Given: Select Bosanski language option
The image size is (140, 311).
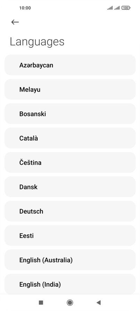Looking at the screenshot, I should (70, 114).
